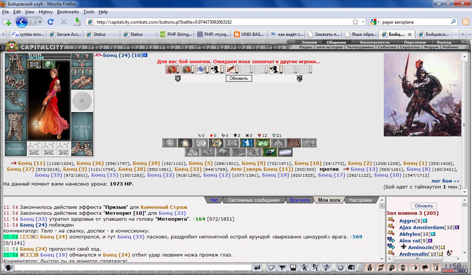
Task: Open the Tools menu
Action: 89,12
